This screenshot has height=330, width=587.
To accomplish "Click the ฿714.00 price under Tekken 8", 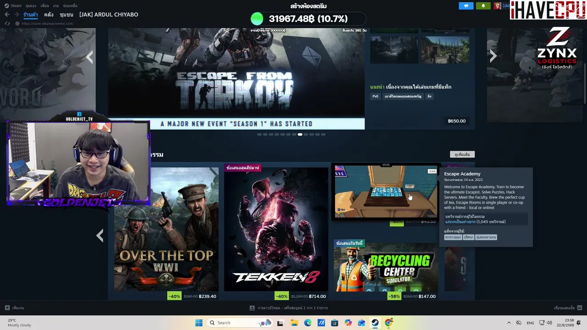I will (317, 296).
